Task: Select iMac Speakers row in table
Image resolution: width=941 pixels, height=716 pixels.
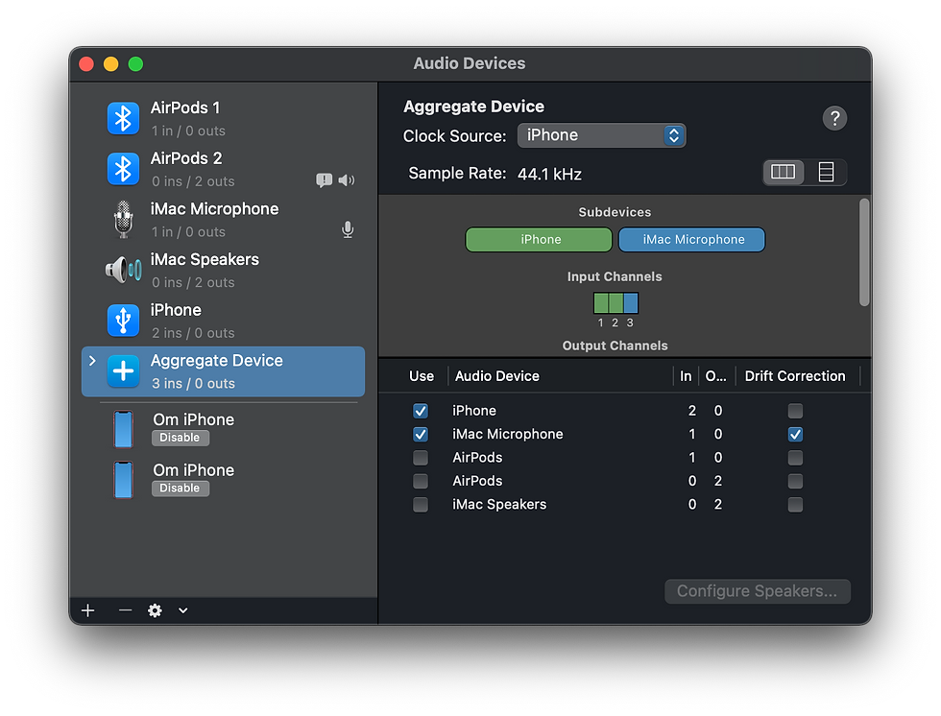Action: pyautogui.click(x=624, y=504)
